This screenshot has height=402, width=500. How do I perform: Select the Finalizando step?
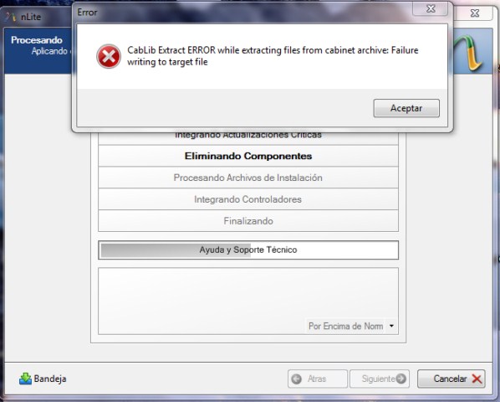248,221
